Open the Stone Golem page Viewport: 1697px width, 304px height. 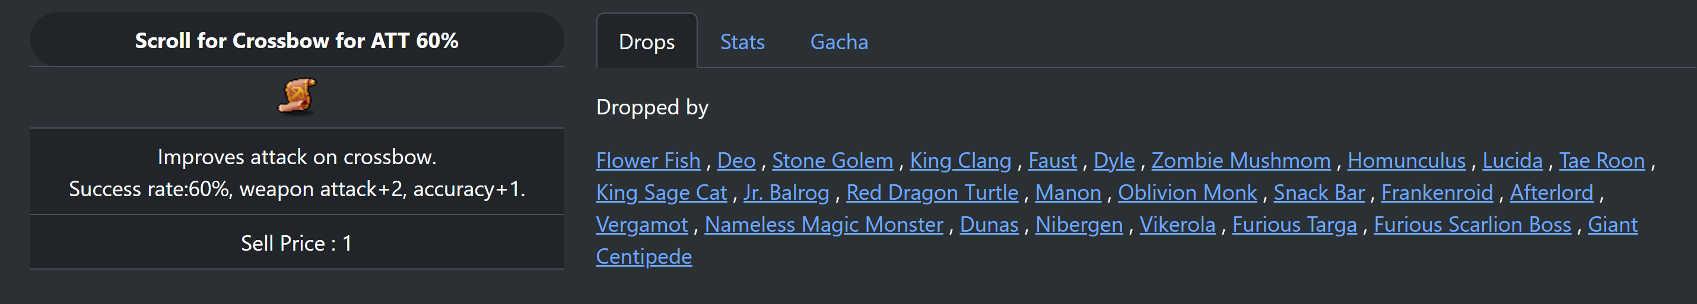click(832, 161)
